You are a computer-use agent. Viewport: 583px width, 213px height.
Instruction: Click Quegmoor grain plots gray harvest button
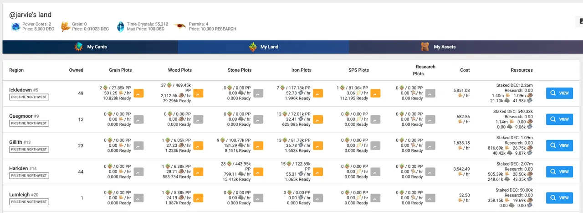[138, 119]
